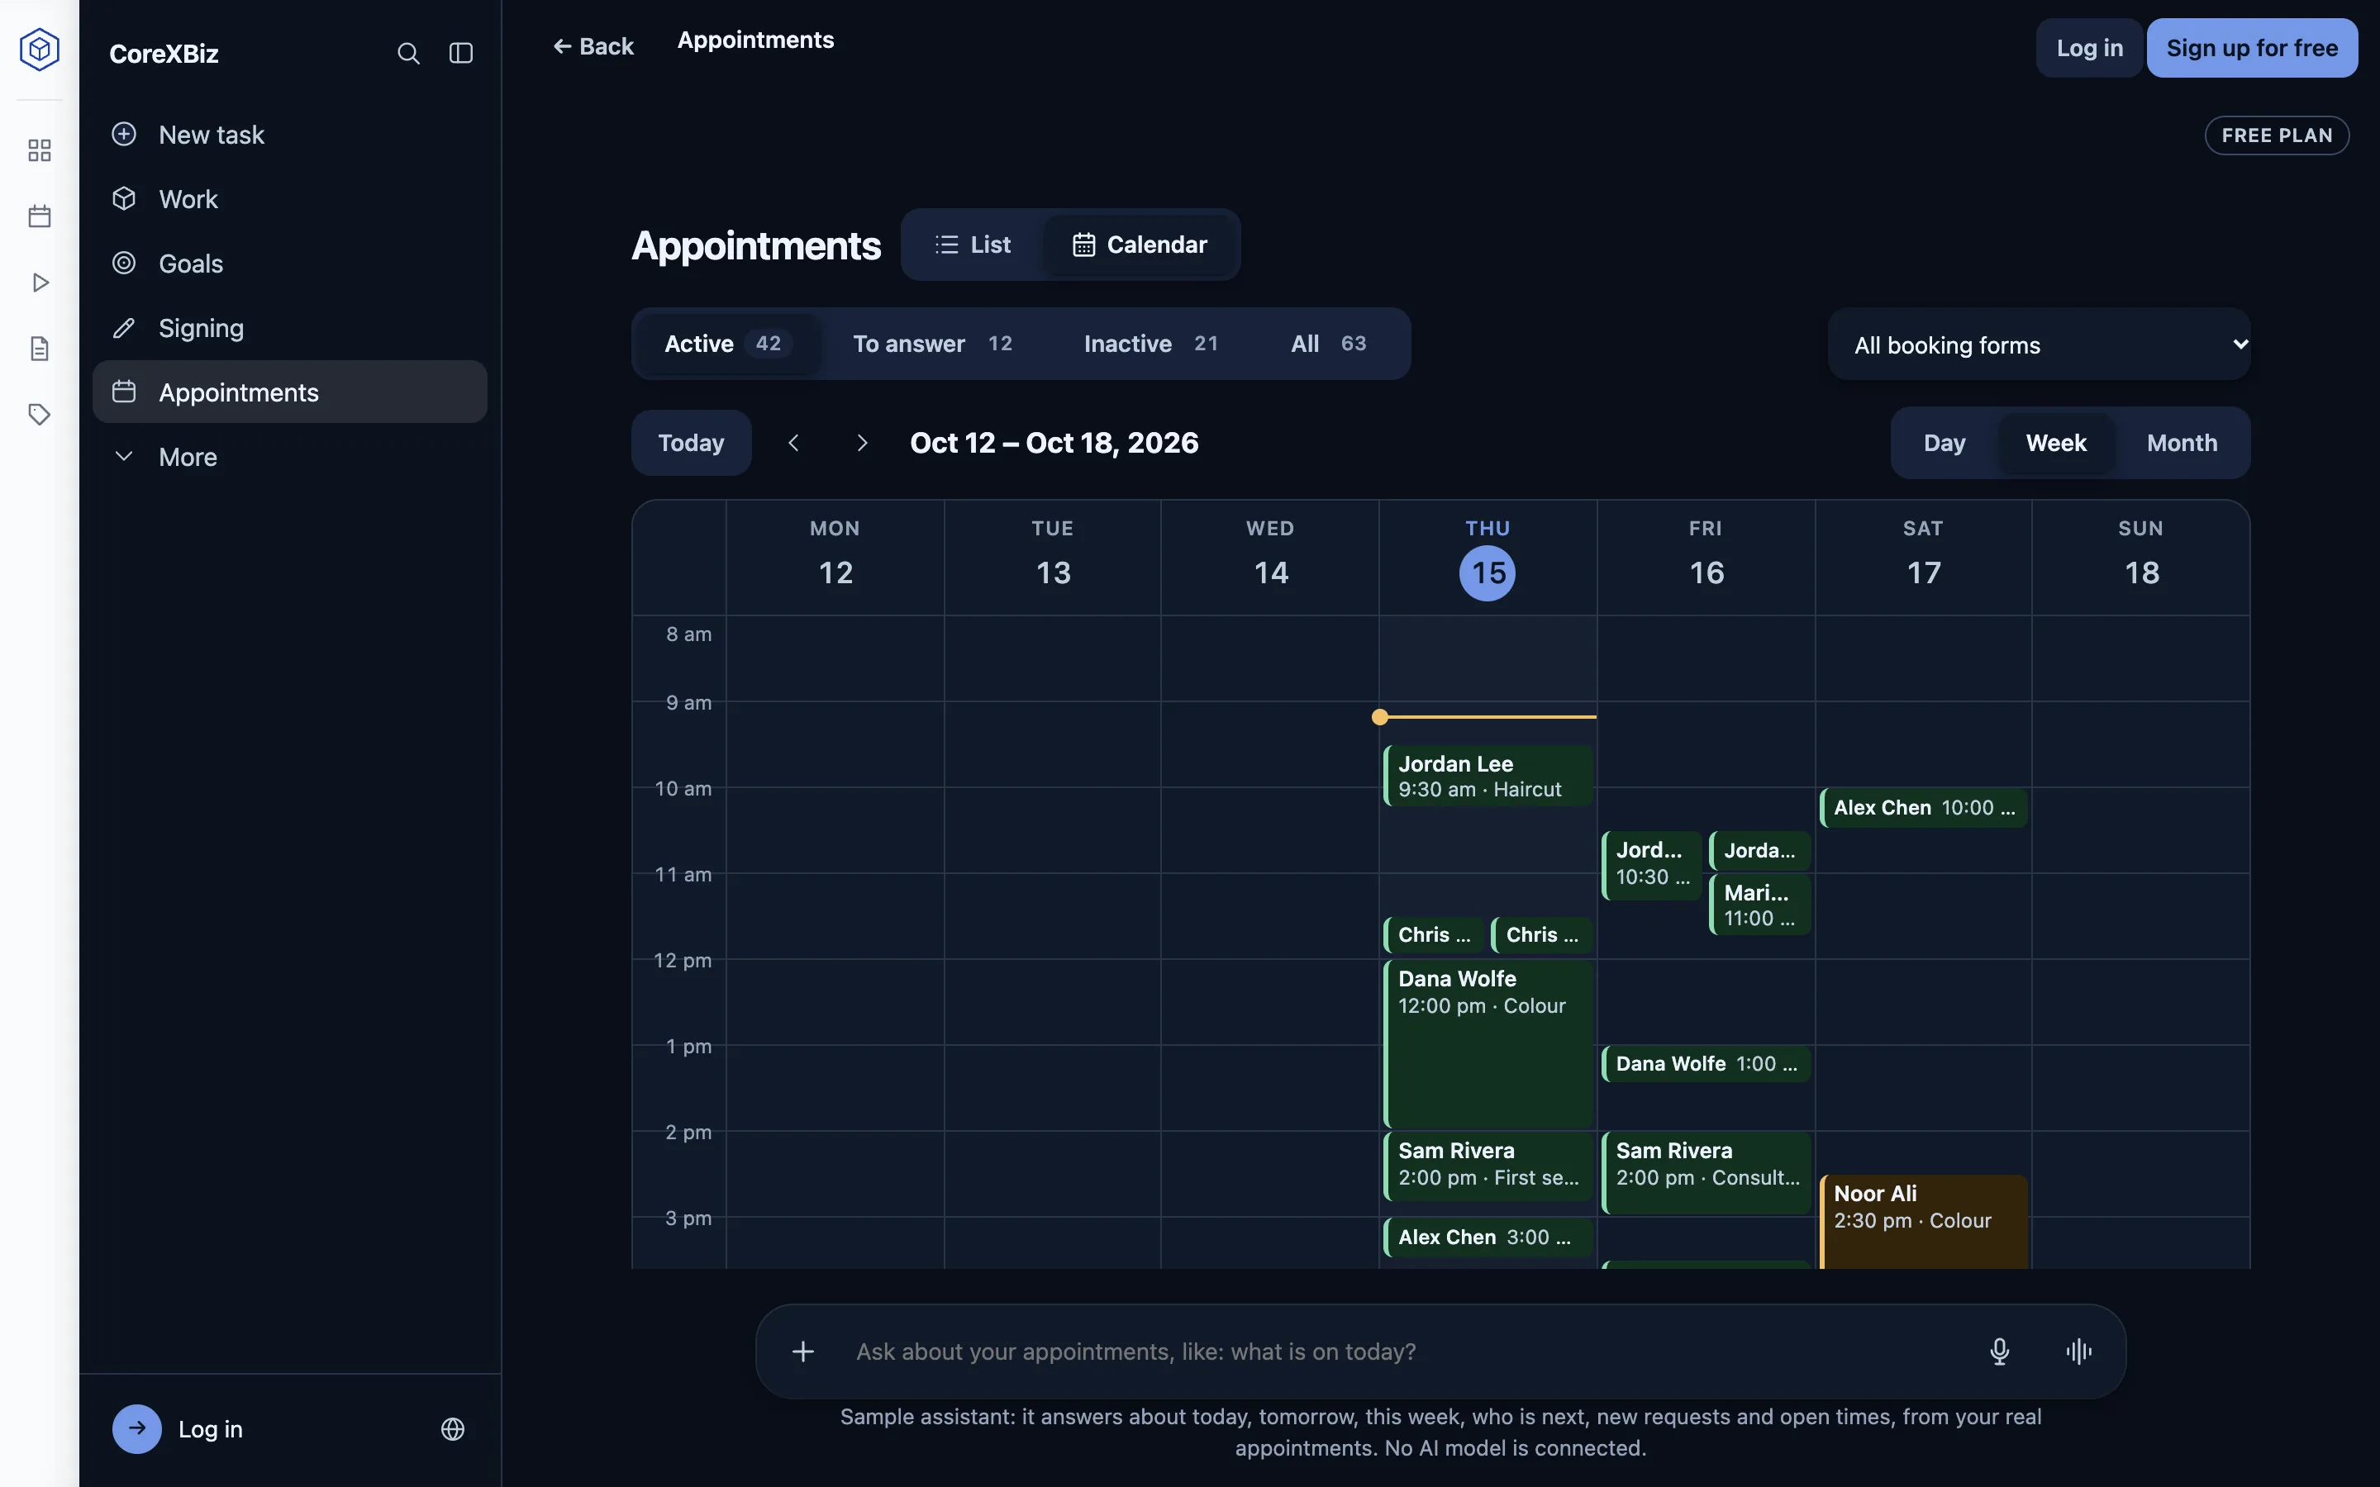Click the CoreXBiz hexagon logo icon

40,50
